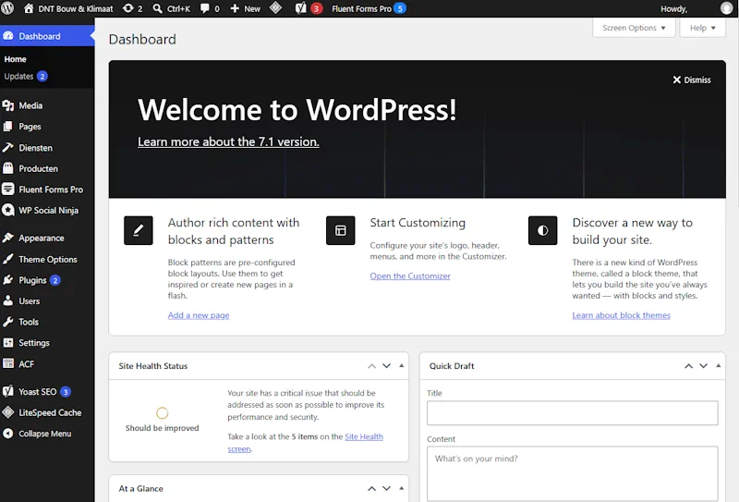Toggle the At a Glance panel
739x502 pixels.
(x=402, y=488)
